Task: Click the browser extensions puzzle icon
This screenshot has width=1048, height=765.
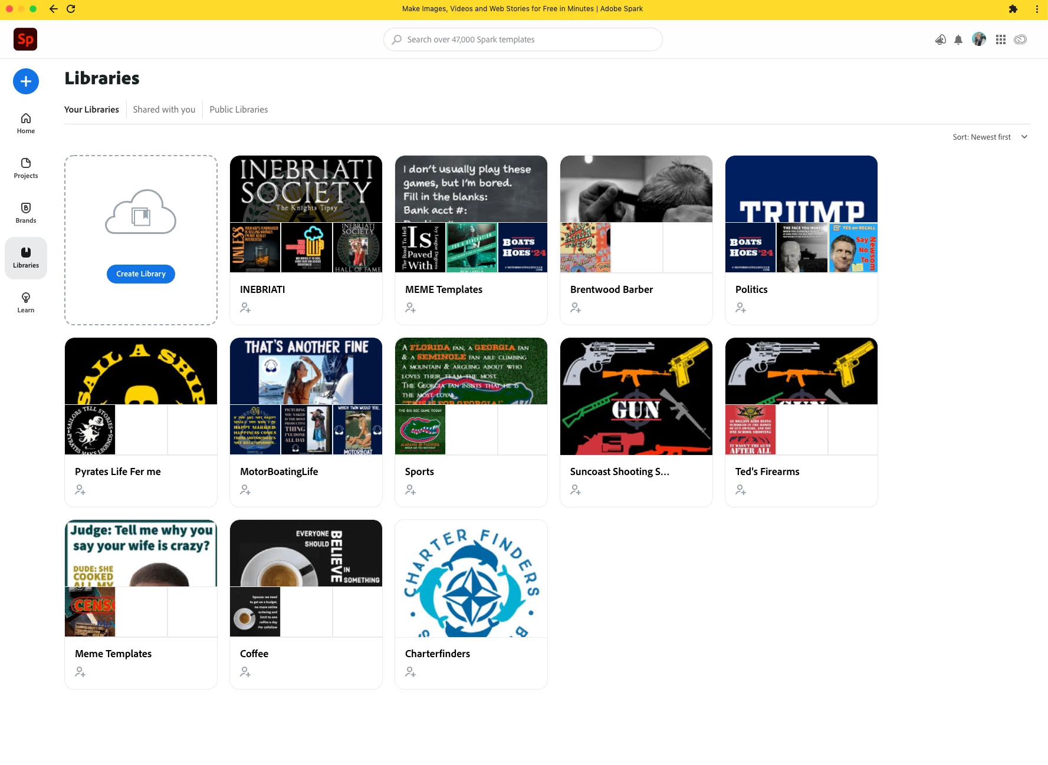Action: coord(1013,9)
